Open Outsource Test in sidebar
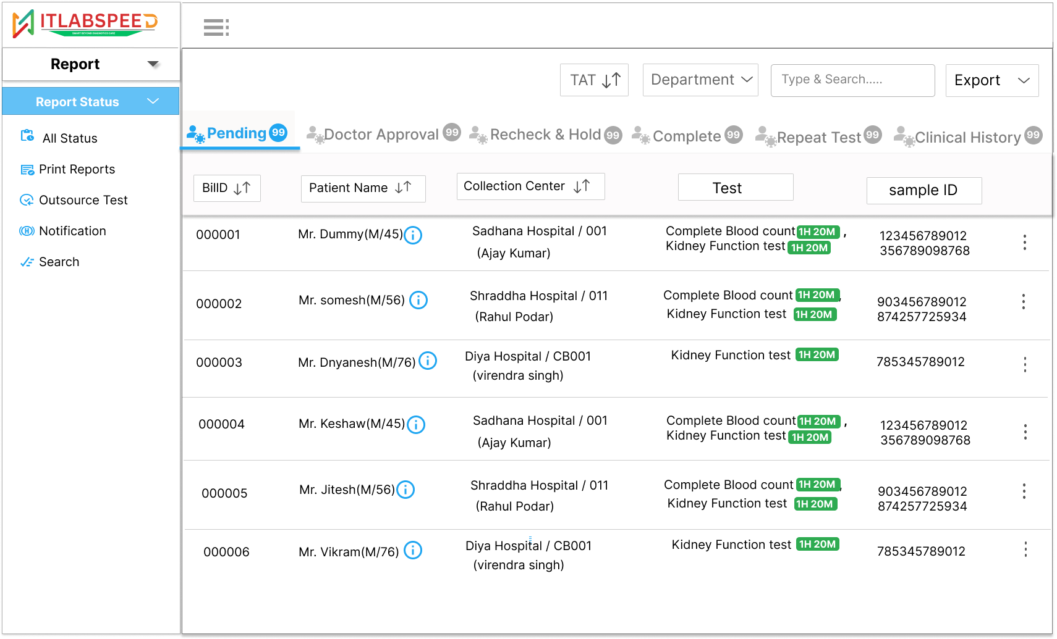The image size is (1057, 639). [83, 200]
